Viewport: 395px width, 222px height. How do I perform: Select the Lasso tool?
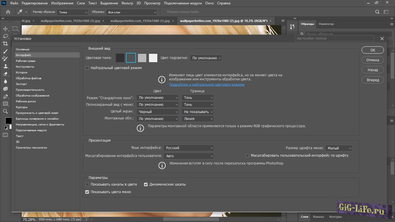[5, 36]
